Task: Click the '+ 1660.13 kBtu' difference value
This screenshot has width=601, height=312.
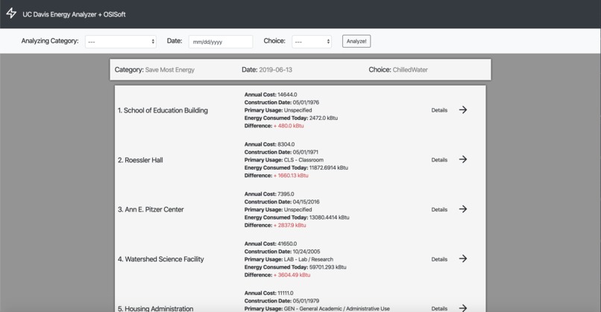Action: pyautogui.click(x=291, y=176)
